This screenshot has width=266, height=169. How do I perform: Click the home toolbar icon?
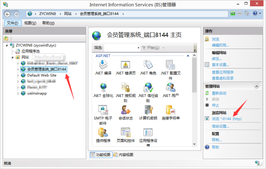point(246,13)
